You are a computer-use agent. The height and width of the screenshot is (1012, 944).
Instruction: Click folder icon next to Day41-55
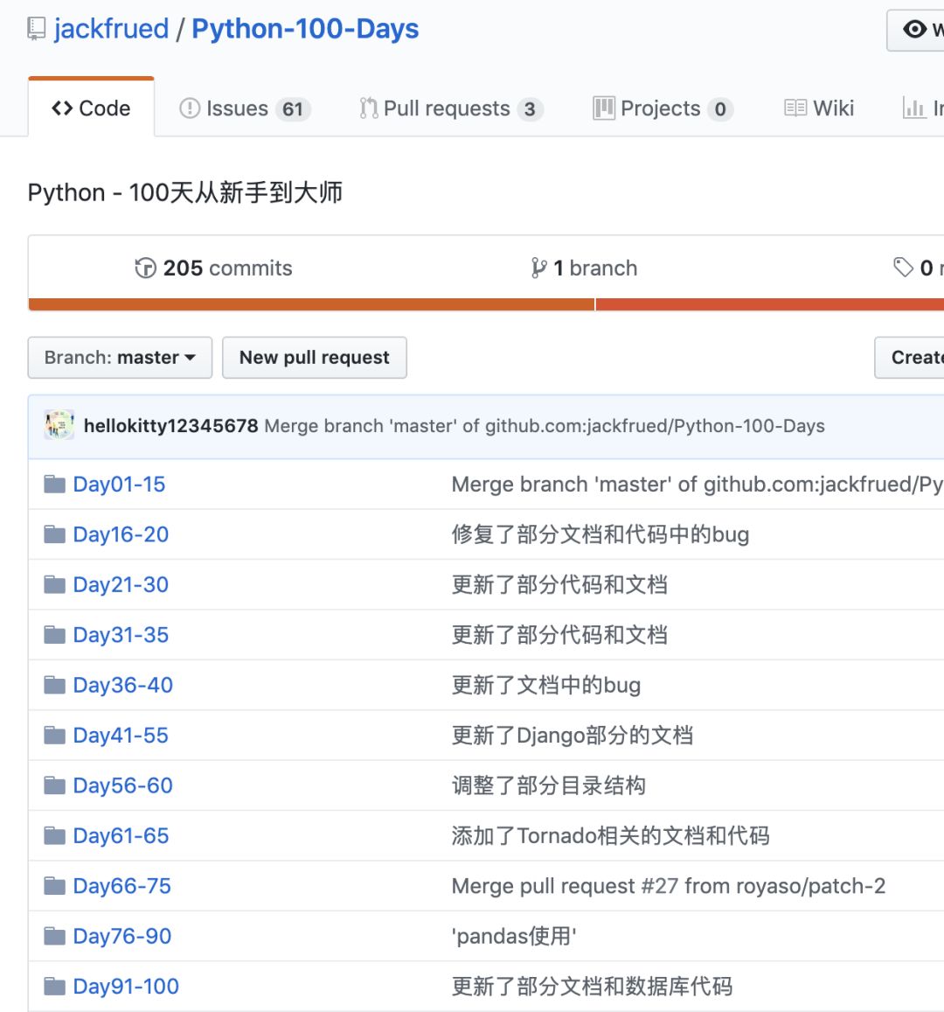click(x=55, y=735)
